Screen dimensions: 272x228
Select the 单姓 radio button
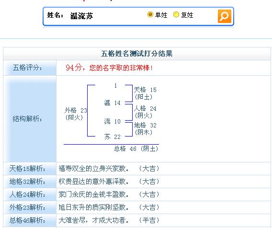point(150,14)
